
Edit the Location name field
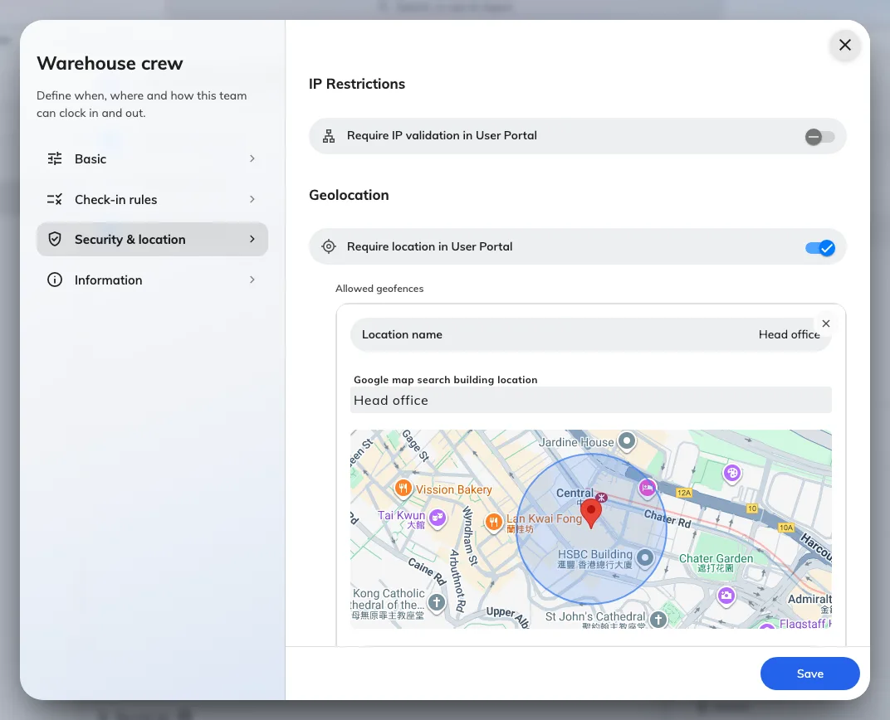(591, 334)
